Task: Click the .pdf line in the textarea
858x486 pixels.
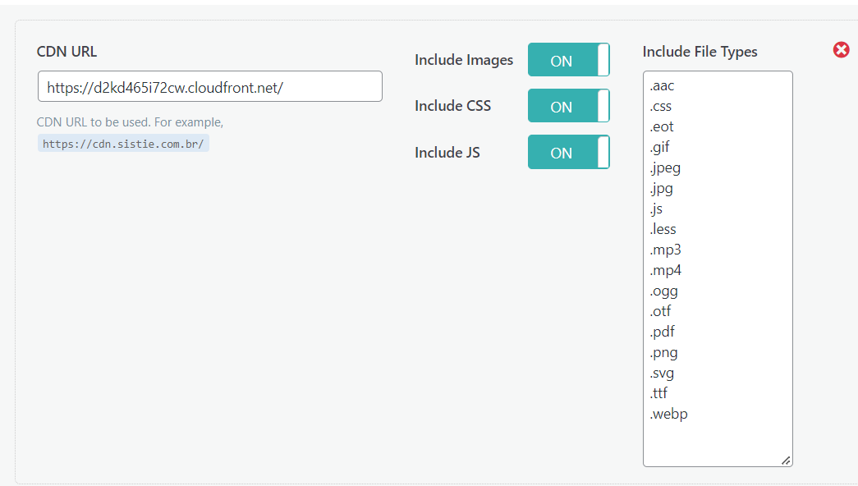Action: point(662,332)
